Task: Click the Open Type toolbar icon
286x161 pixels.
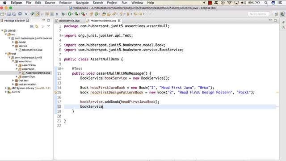Action: (x=104, y=14)
